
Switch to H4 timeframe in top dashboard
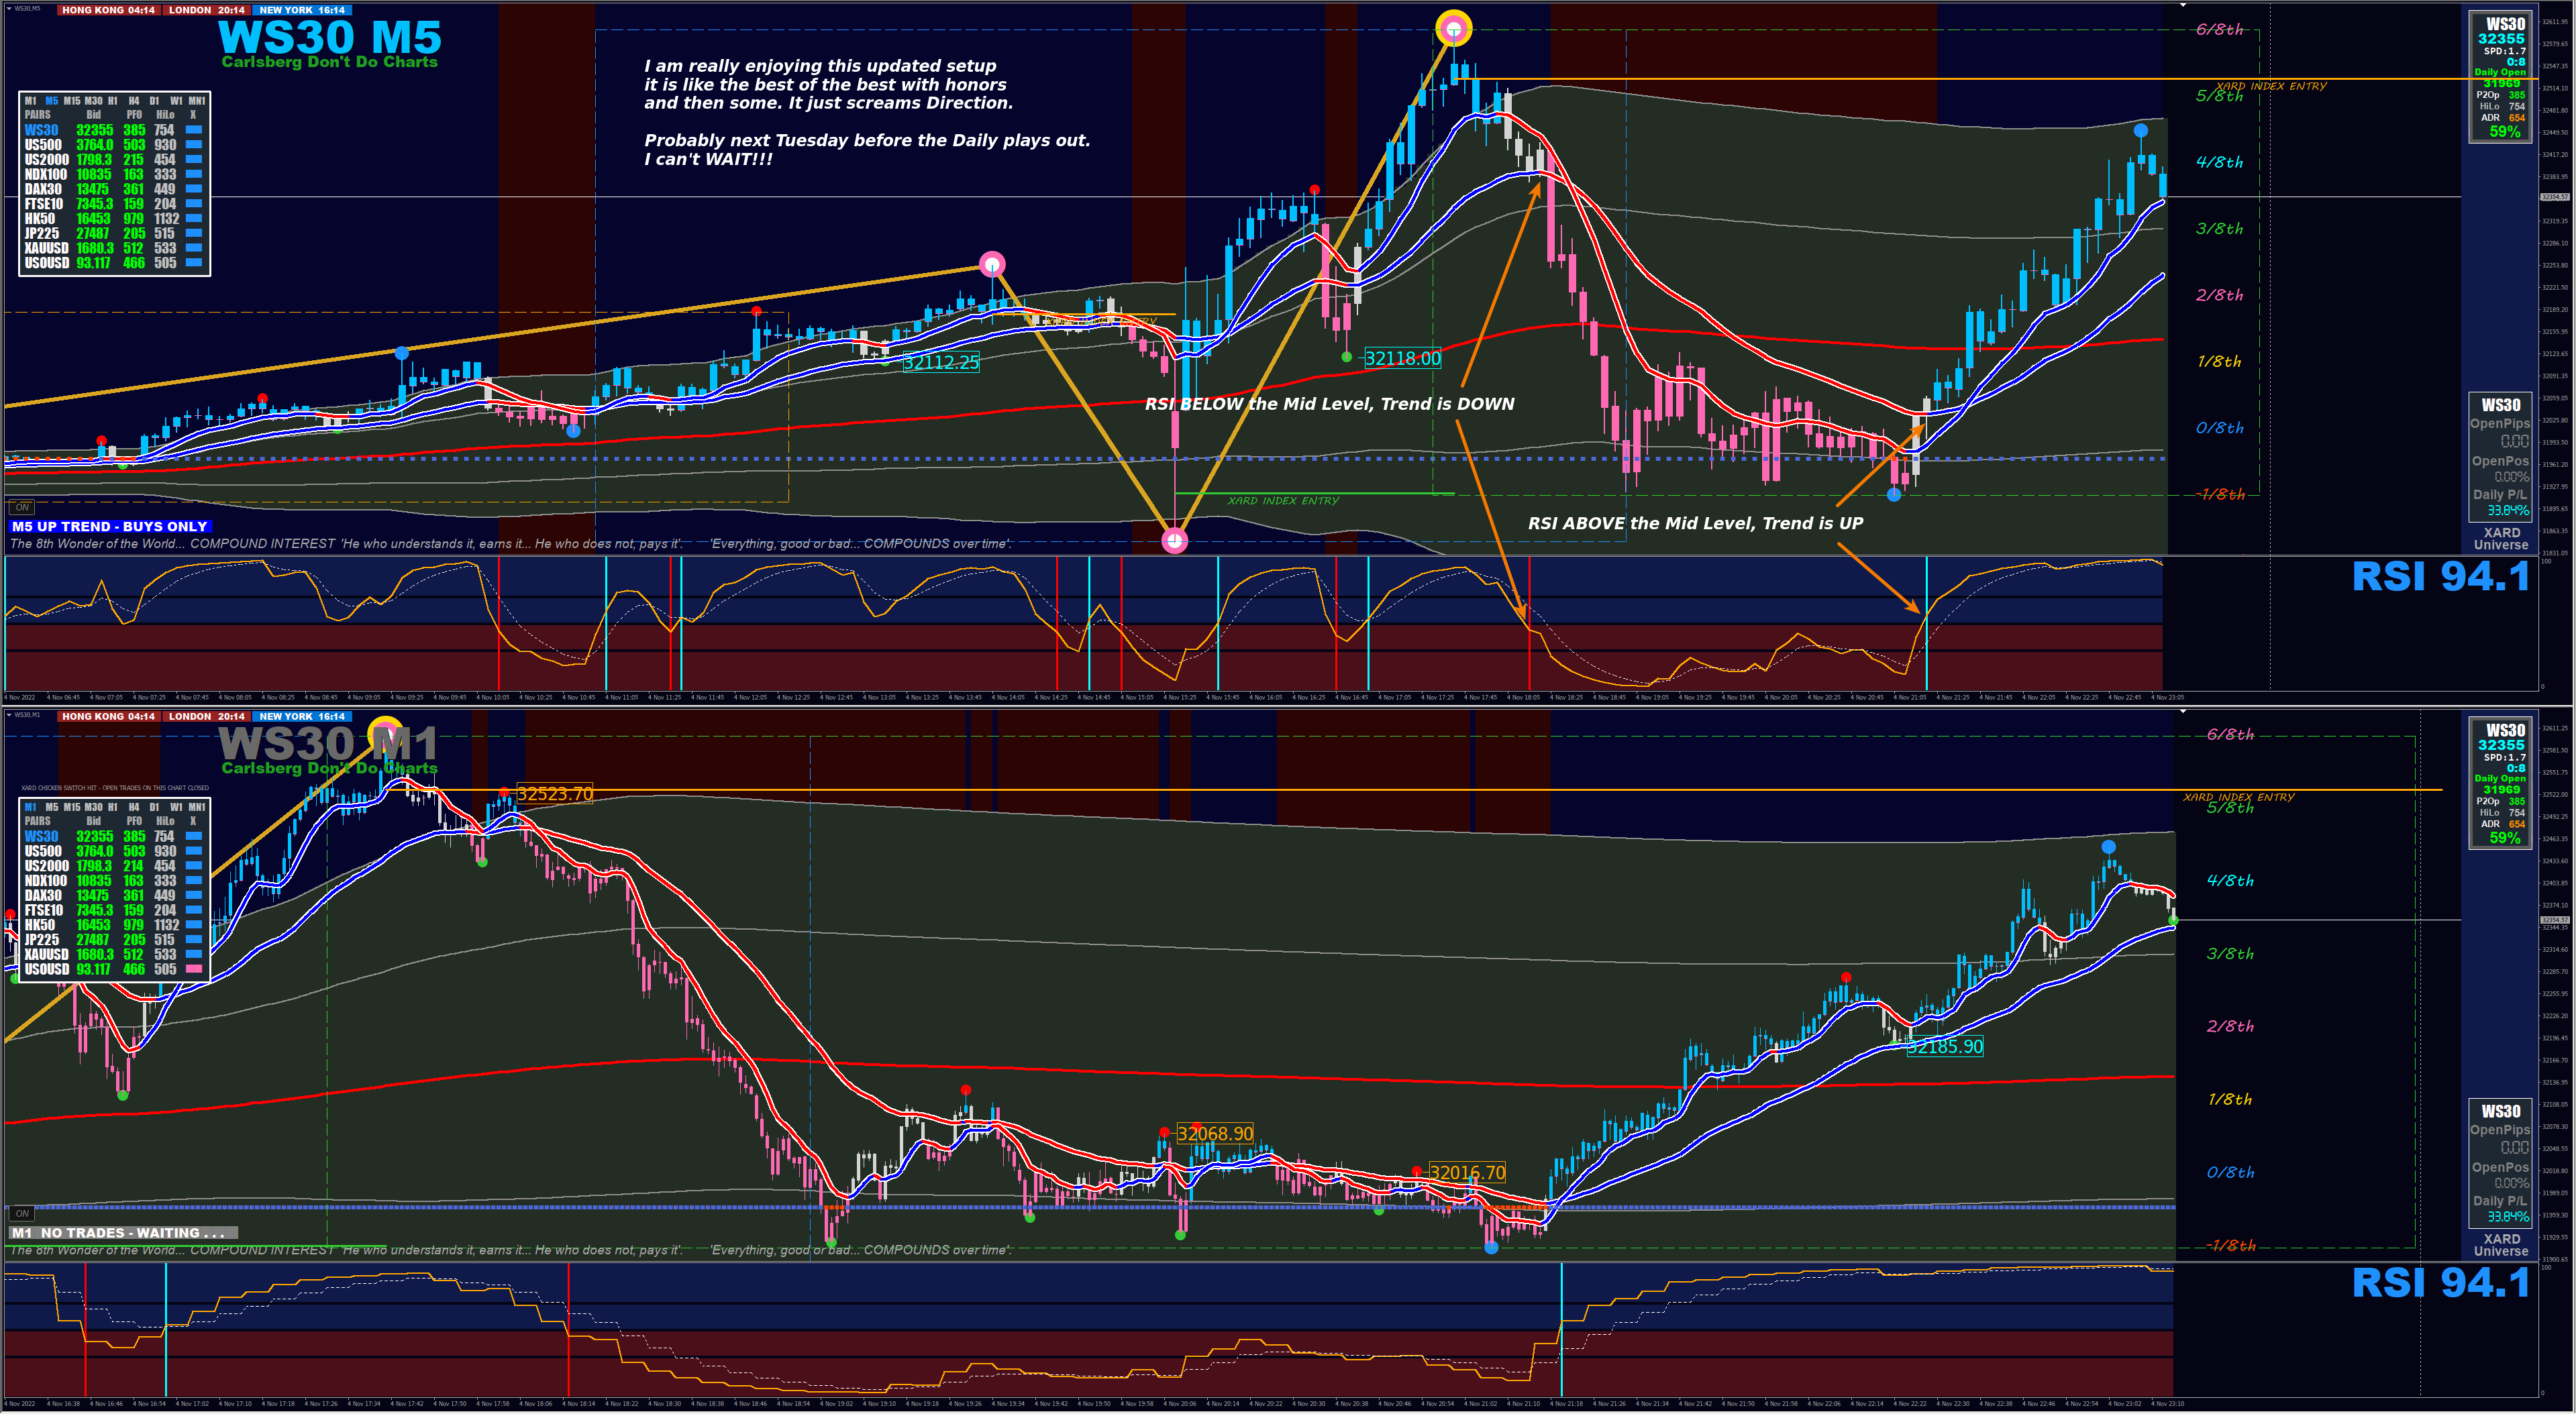point(134,101)
